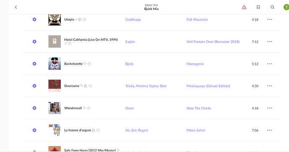Select the track title Utopia

click(x=69, y=20)
